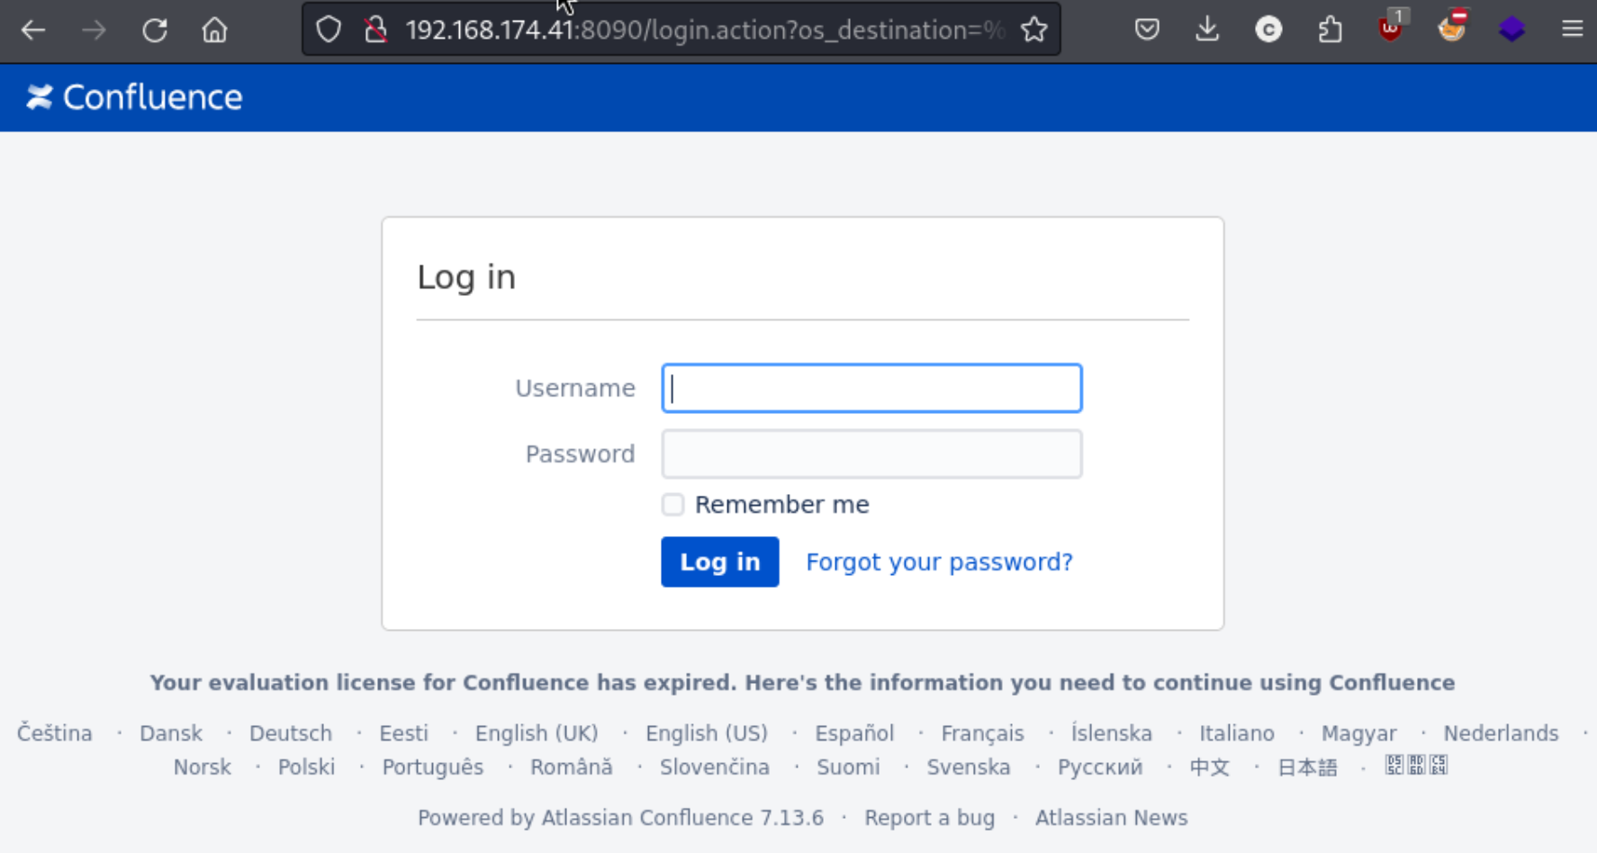This screenshot has width=1597, height=853.
Task: Open the Atlassian News link
Action: (1111, 818)
